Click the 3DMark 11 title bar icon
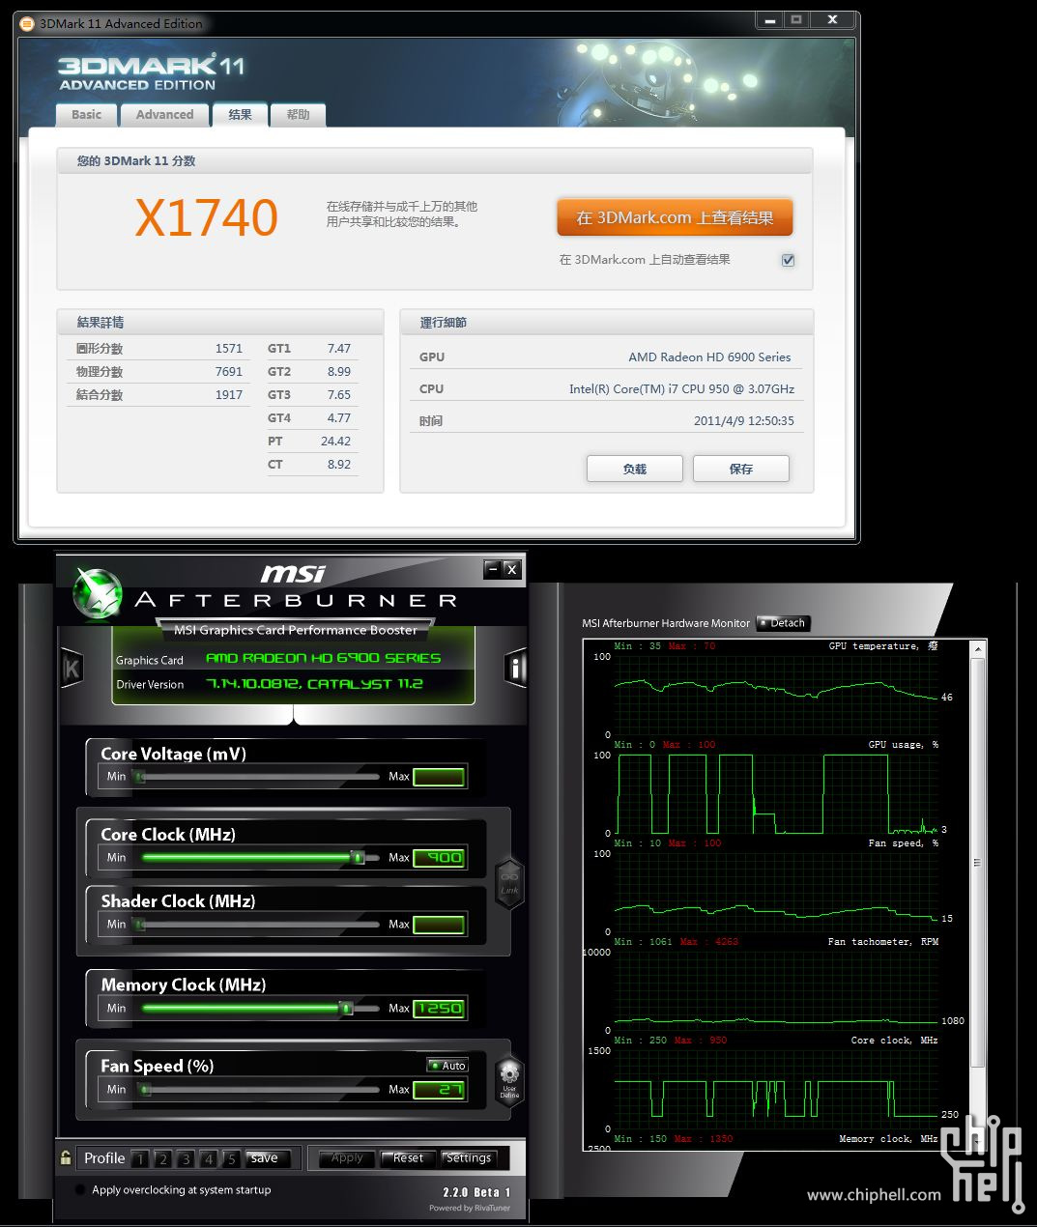 click(x=27, y=23)
